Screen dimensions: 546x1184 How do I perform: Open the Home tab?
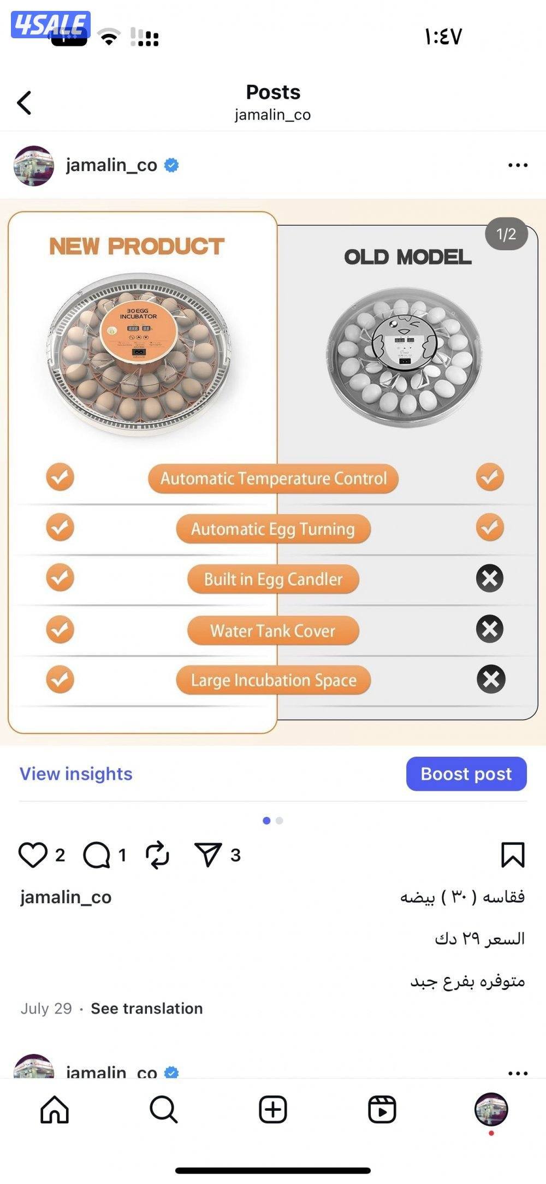(55, 1110)
